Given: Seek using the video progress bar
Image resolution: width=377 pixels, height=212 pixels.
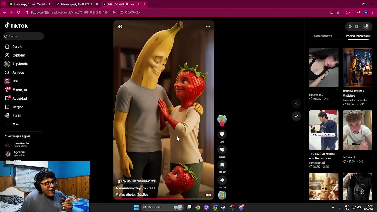Looking at the screenshot, I should [164, 199].
